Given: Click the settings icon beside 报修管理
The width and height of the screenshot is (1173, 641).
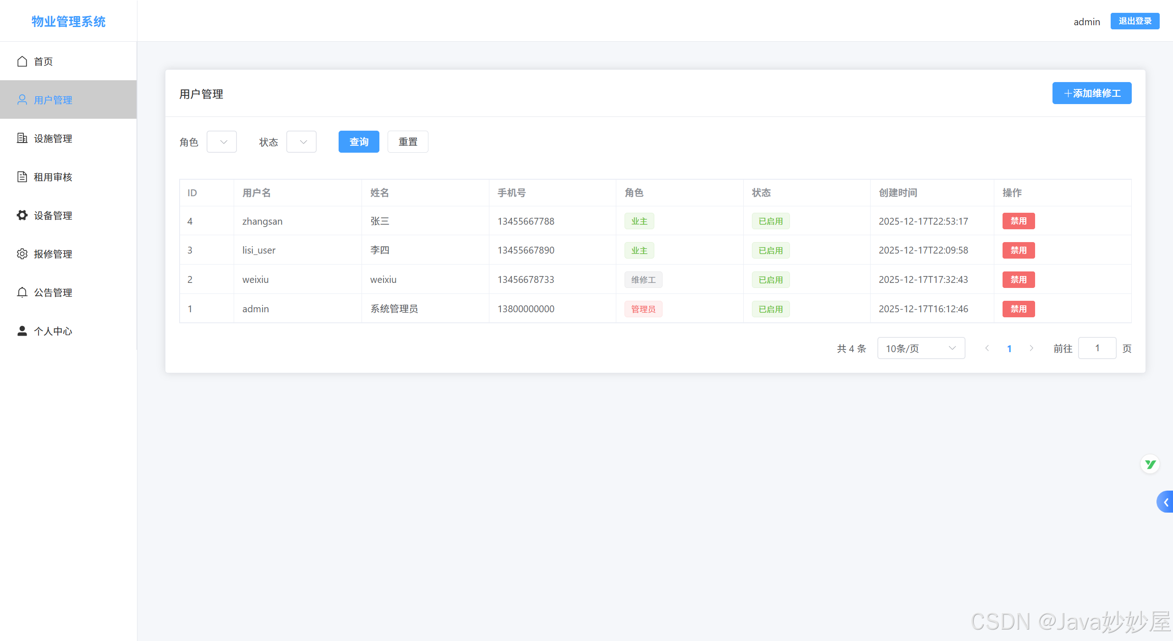Looking at the screenshot, I should [x=22, y=254].
